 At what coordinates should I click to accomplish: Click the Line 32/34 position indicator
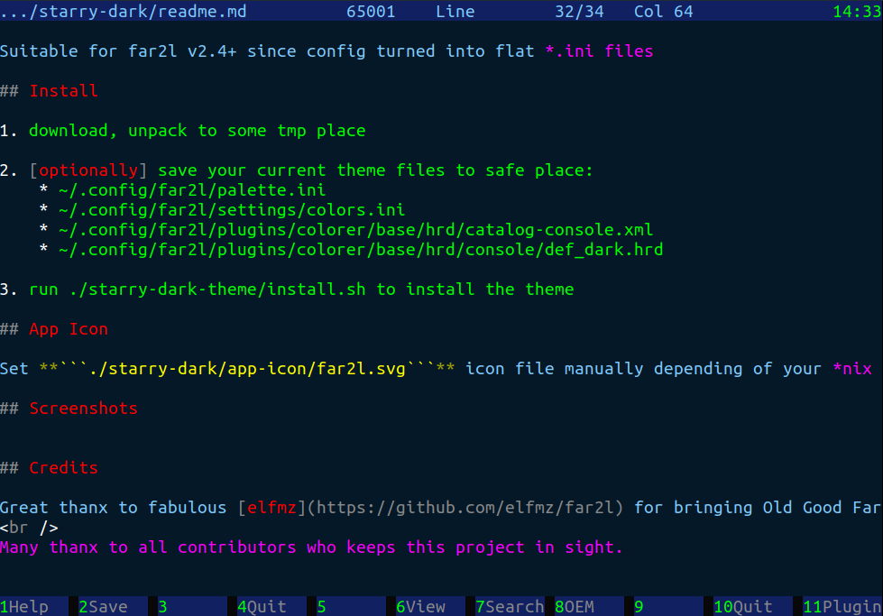[520, 11]
